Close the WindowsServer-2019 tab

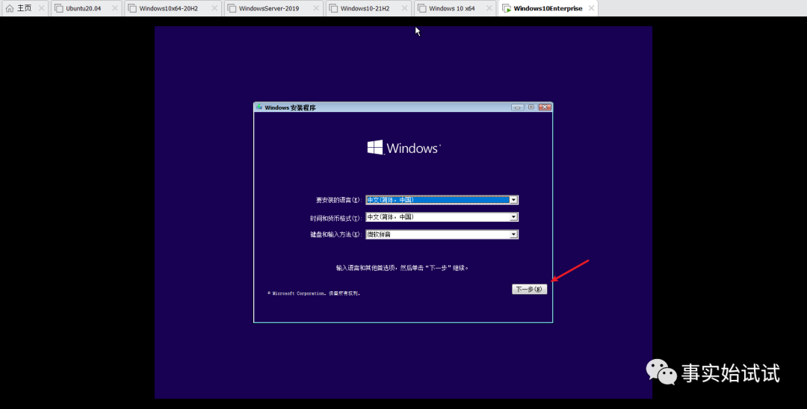317,8
